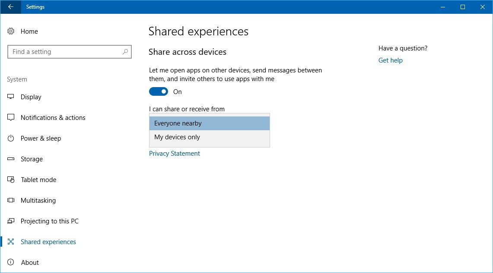This screenshot has width=493, height=273.
Task: Click the Find a setting search box
Action: 65,52
